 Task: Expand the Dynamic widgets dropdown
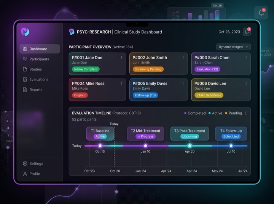pyautogui.click(x=233, y=47)
